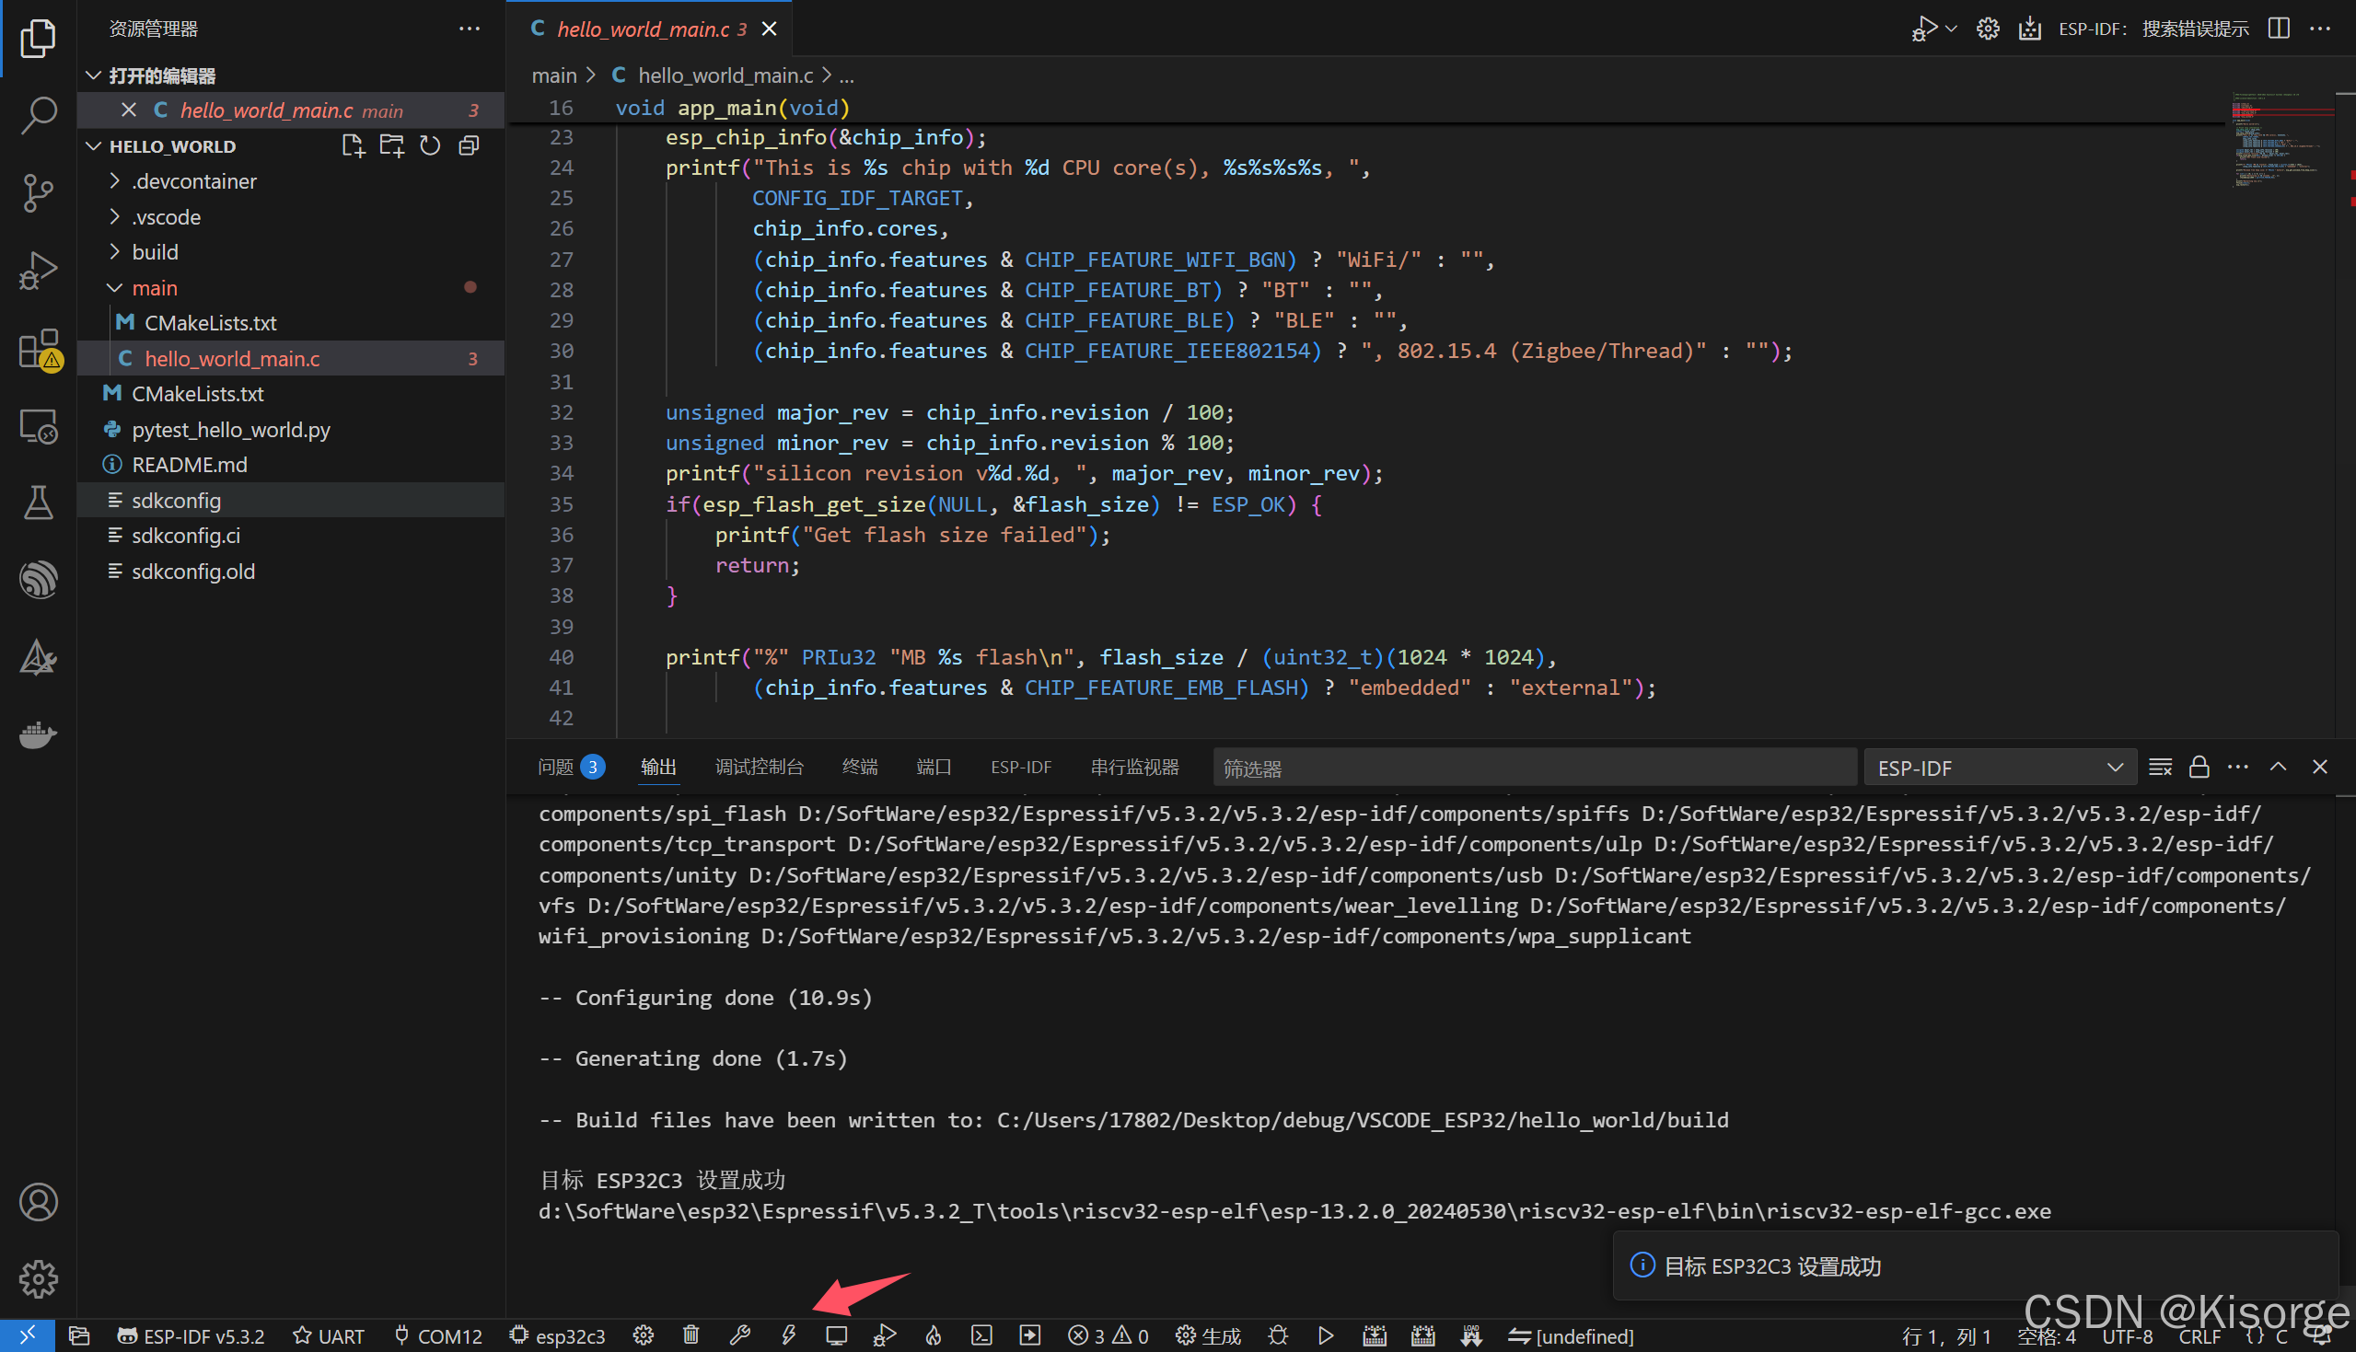Open SDK configuration editor gear in status bar
Image resolution: width=2356 pixels, height=1352 pixels.
643,1335
